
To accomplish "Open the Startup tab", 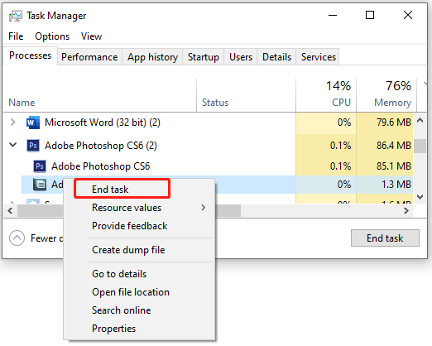I will (x=204, y=57).
